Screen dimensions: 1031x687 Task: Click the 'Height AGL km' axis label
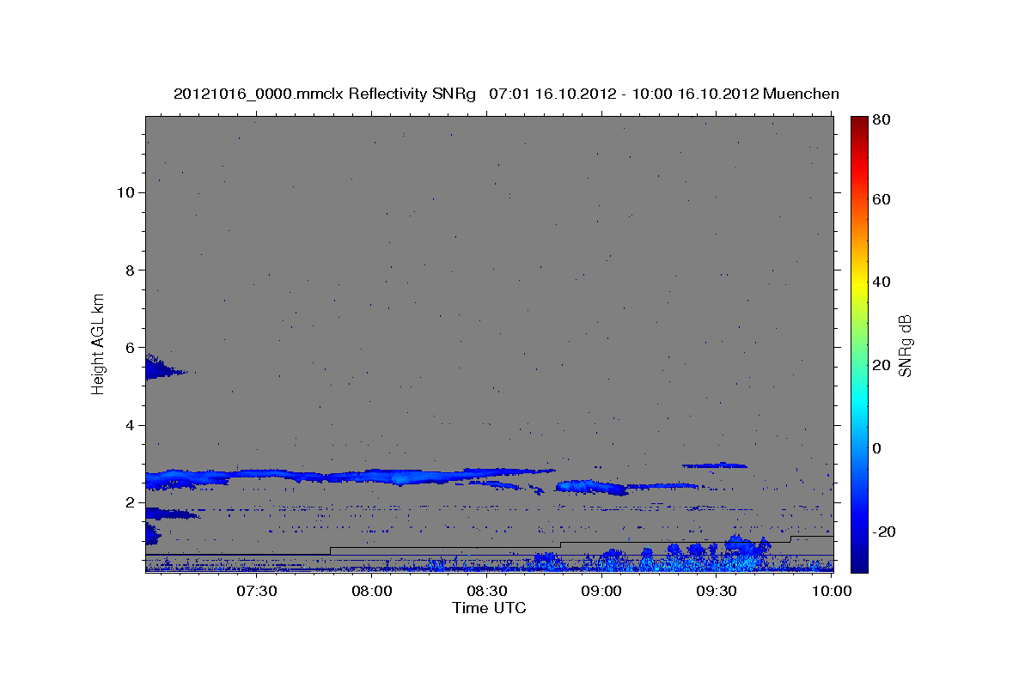tap(99, 343)
